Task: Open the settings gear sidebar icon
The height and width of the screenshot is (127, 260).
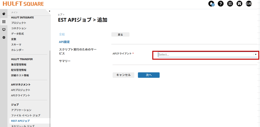Action: coord(4,37)
